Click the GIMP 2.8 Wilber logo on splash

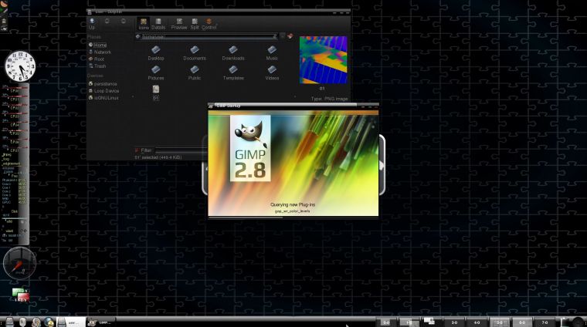click(250, 148)
